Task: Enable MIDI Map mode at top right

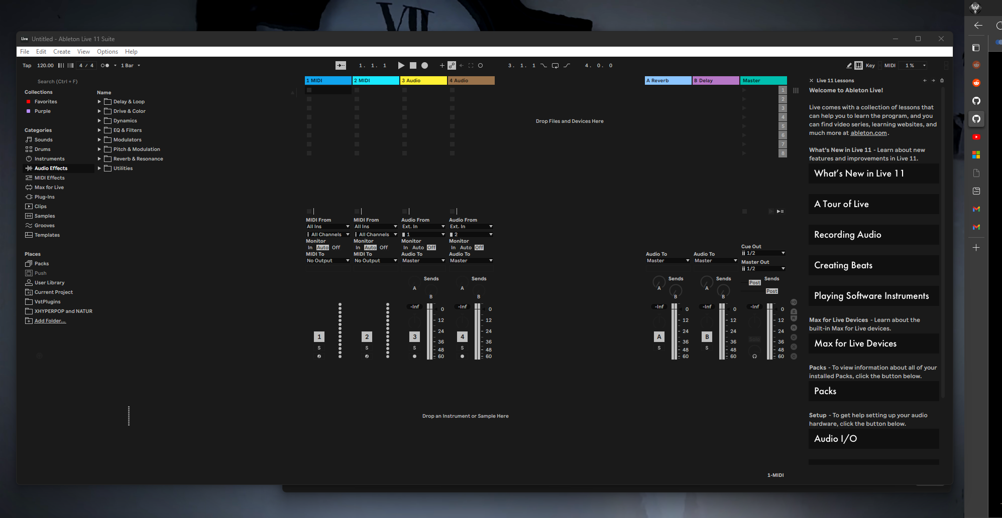Action: pyautogui.click(x=889, y=65)
